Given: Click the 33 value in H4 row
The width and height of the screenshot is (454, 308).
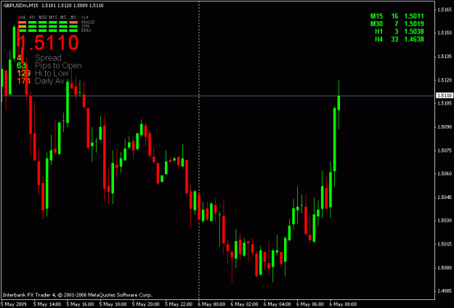Looking at the screenshot, I should 394,39.
